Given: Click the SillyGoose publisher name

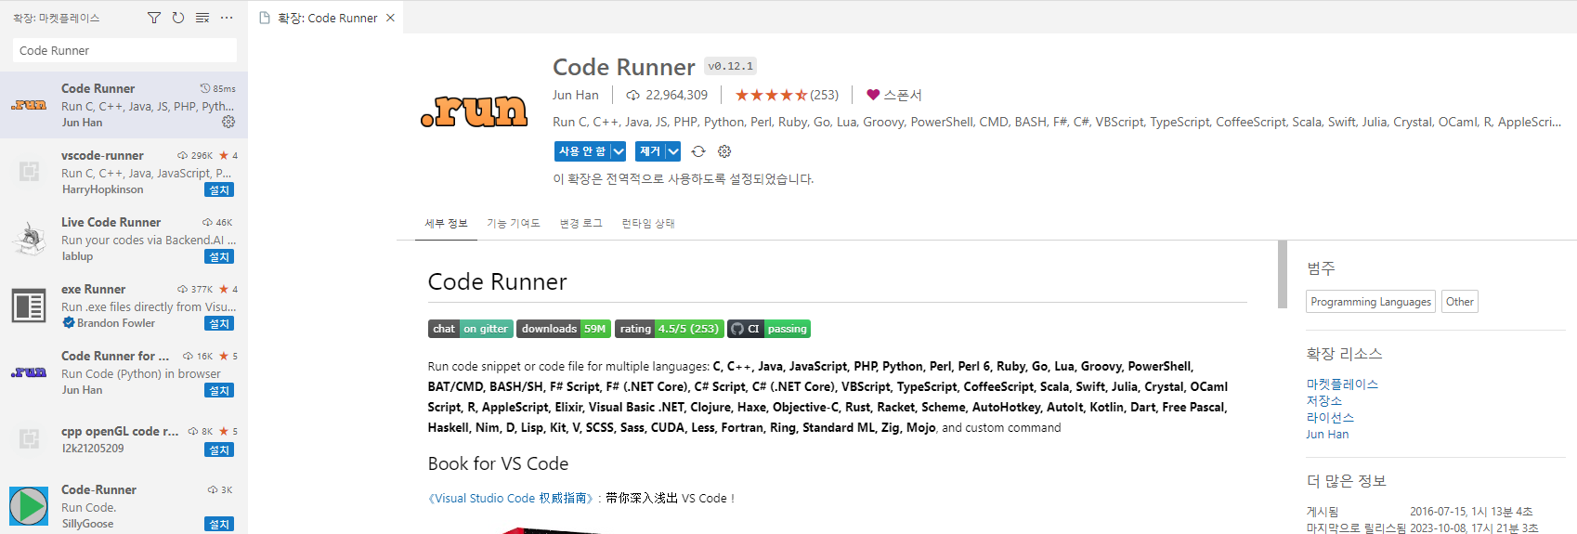Looking at the screenshot, I should point(88,524).
